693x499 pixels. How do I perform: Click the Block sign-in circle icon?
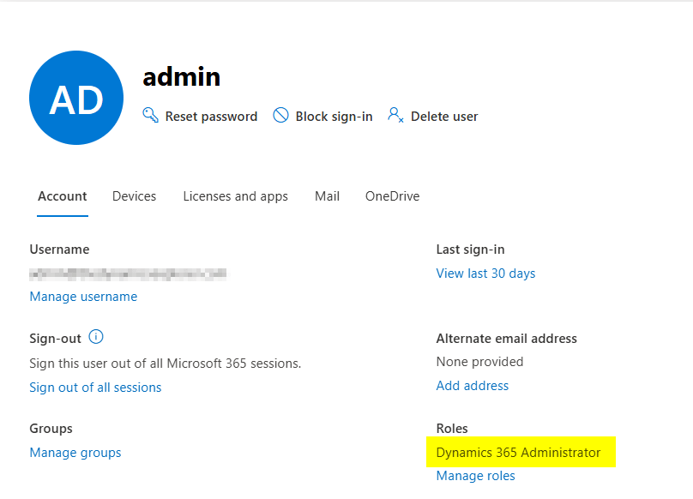(x=280, y=116)
